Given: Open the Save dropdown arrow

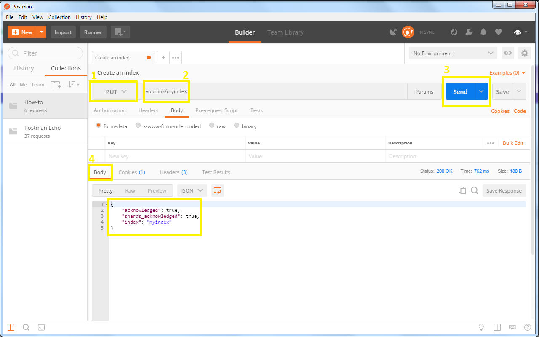Looking at the screenshot, I should coord(519,91).
